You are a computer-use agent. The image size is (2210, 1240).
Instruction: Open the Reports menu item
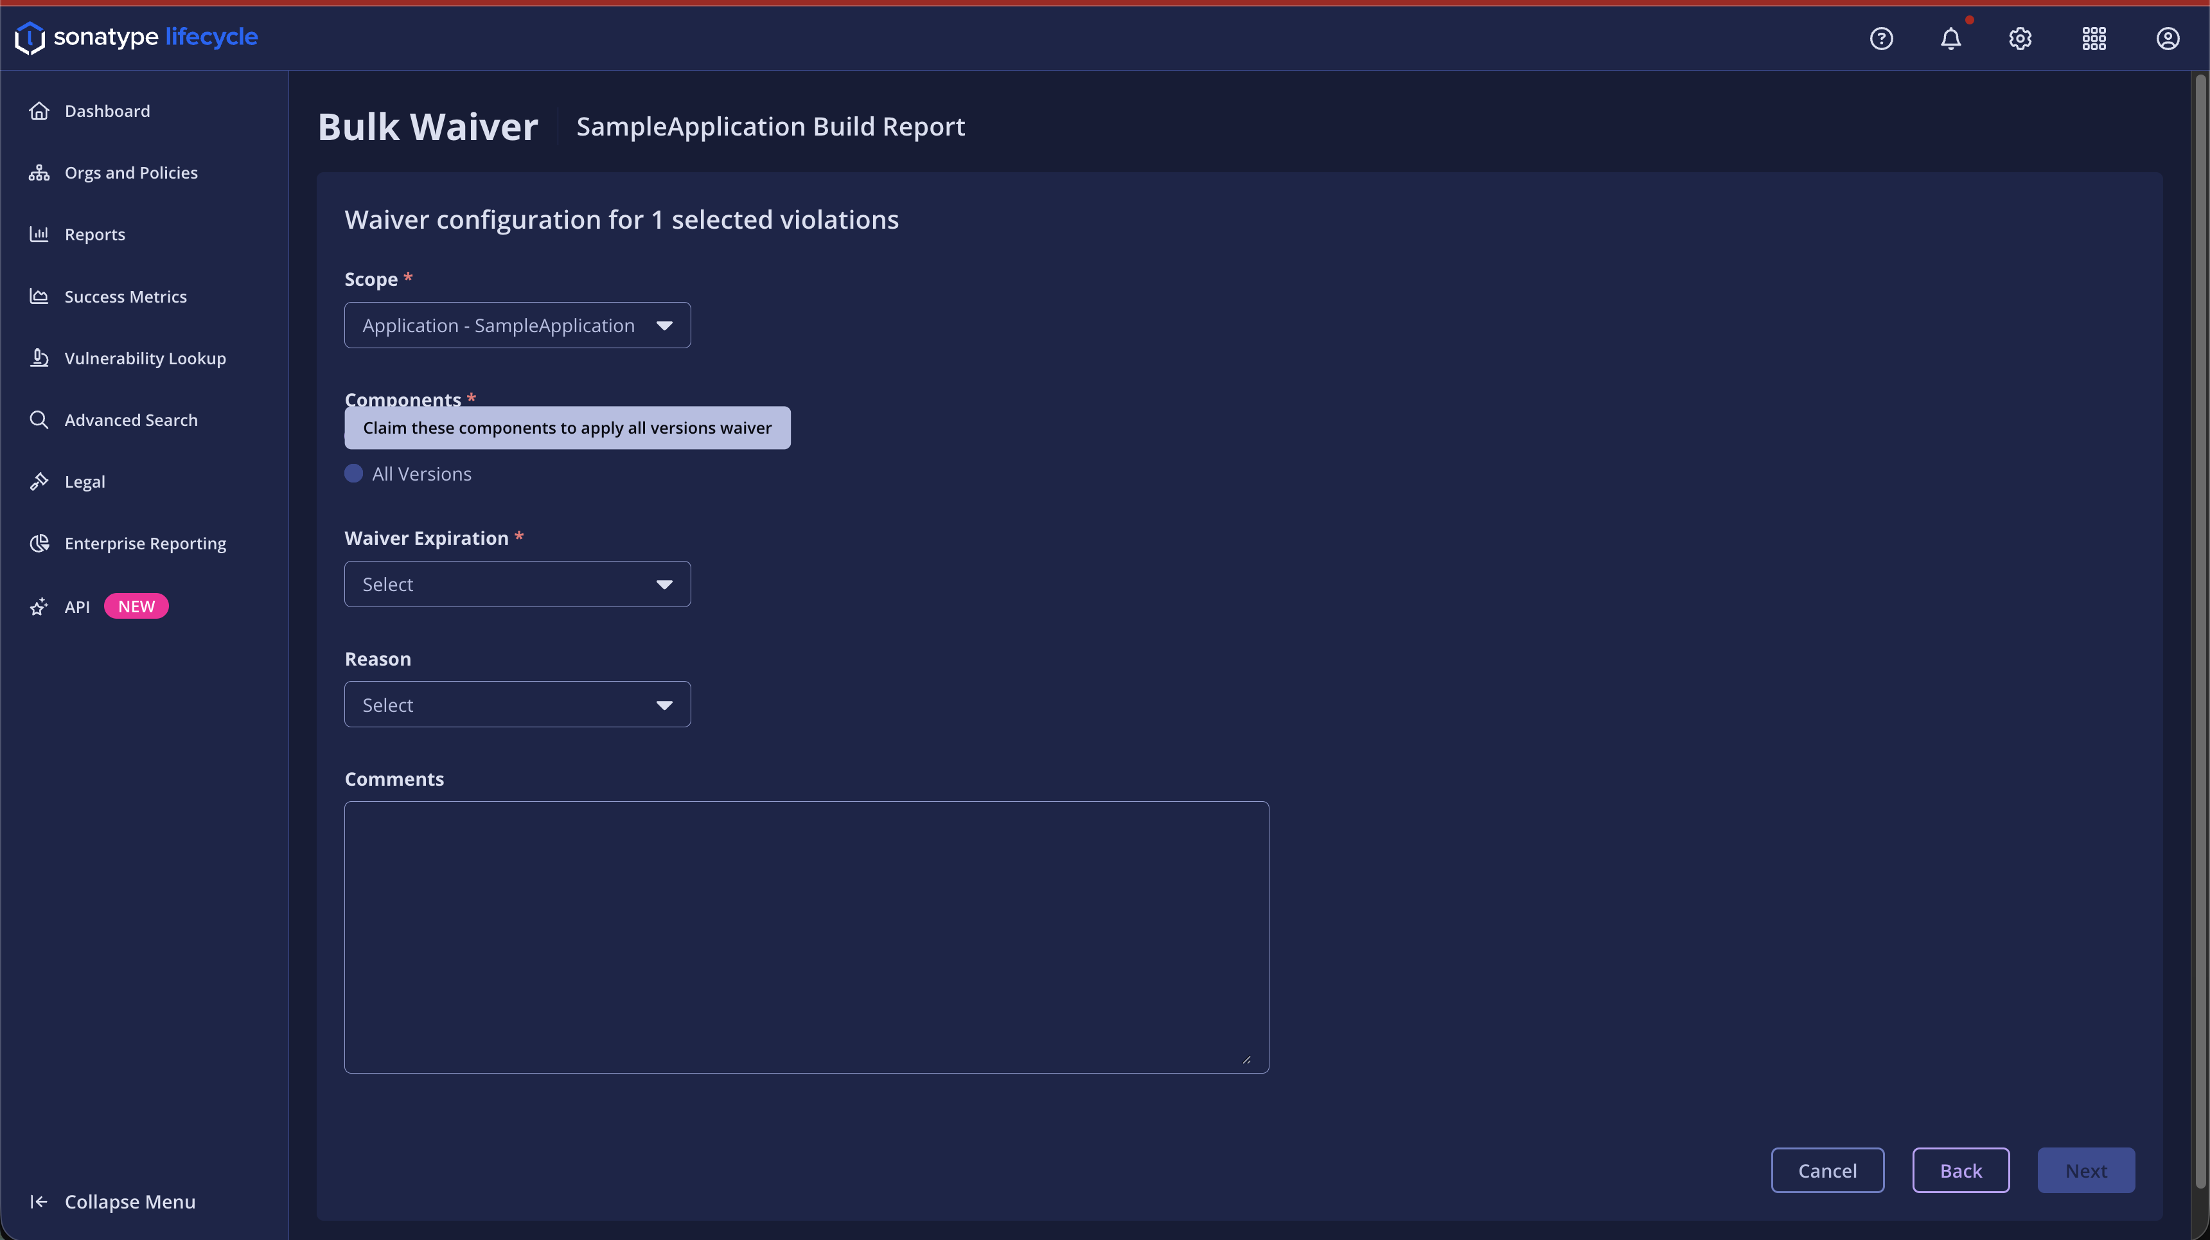[x=94, y=235]
